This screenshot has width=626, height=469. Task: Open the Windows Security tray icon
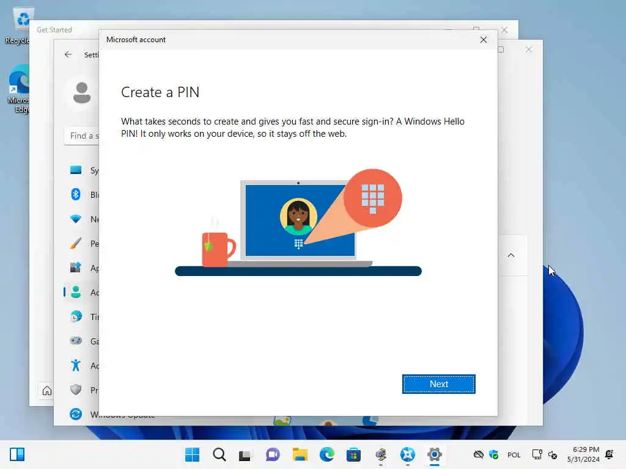[x=494, y=454]
